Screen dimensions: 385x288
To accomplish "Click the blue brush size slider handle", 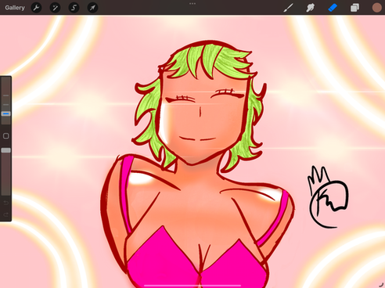I will [x=5, y=113].
